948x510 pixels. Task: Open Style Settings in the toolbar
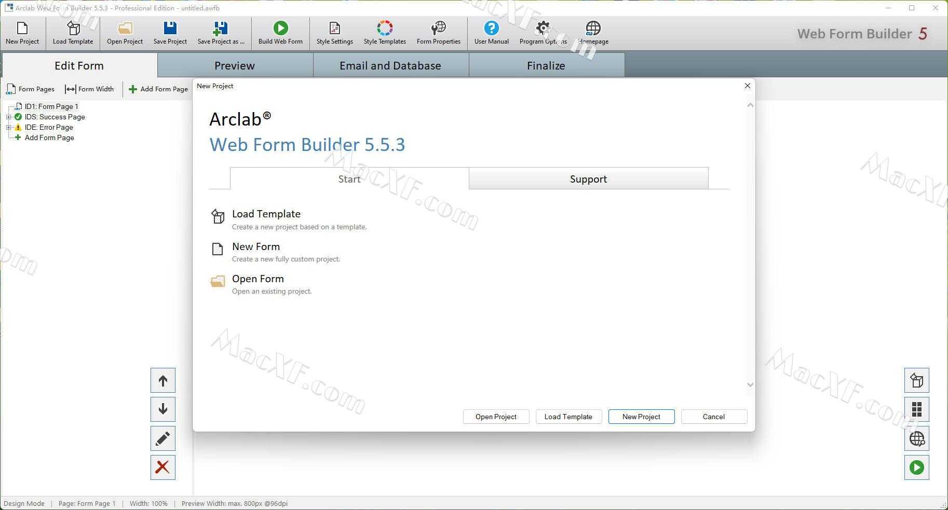335,33
